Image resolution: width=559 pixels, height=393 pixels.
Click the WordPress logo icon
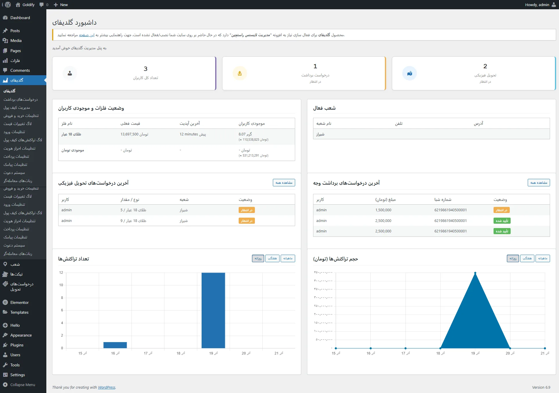[x=8, y=5]
